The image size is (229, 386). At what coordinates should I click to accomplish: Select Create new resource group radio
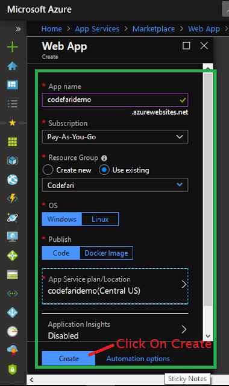click(48, 170)
